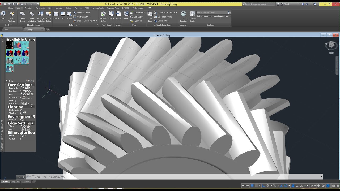Expand the quick access toolbar customize arrow

tap(38, 4)
